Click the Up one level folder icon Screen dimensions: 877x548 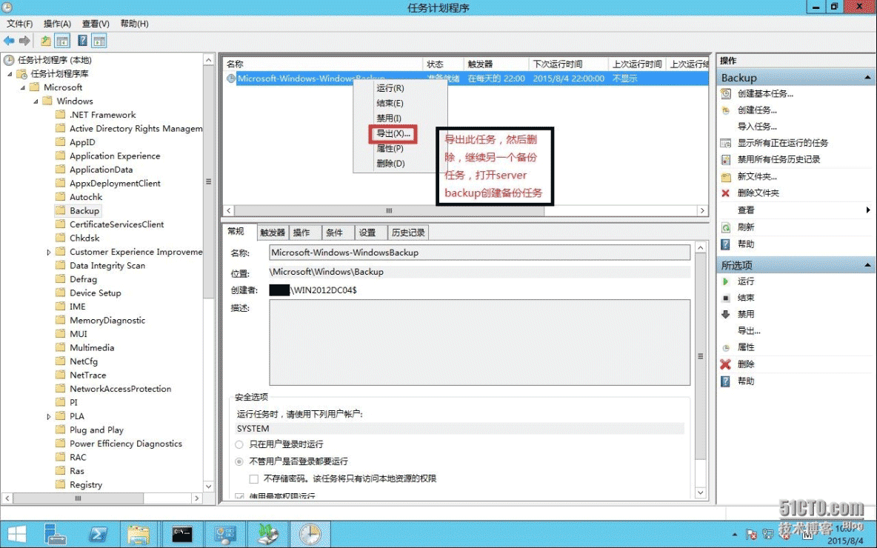coord(46,41)
